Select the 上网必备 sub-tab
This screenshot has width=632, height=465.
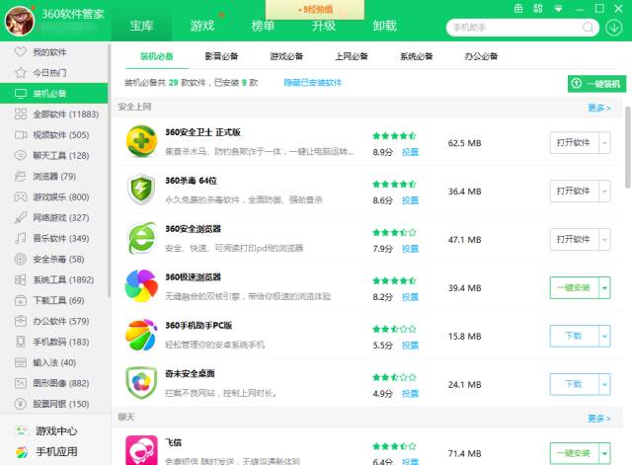tap(352, 56)
